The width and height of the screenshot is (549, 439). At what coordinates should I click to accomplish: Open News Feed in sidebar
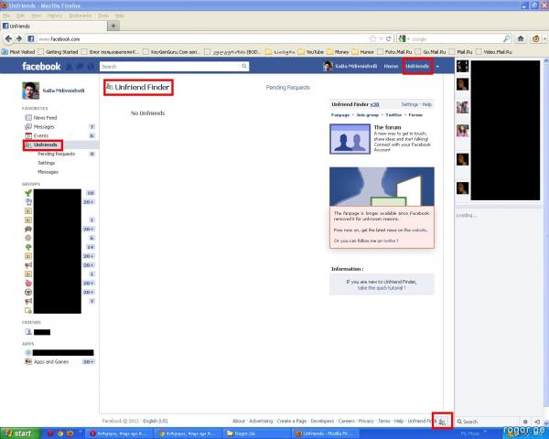(45, 118)
